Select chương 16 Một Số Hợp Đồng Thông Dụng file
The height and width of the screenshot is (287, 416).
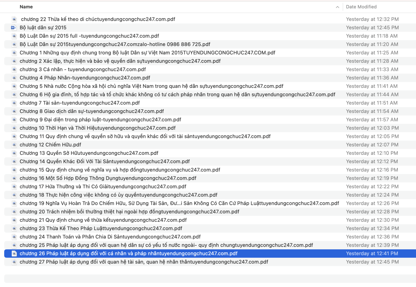108,178
